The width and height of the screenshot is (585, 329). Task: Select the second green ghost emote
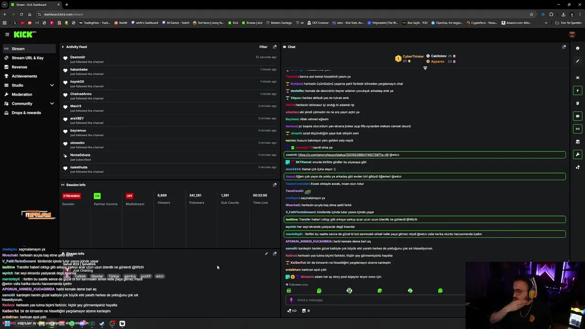[x=319, y=291]
